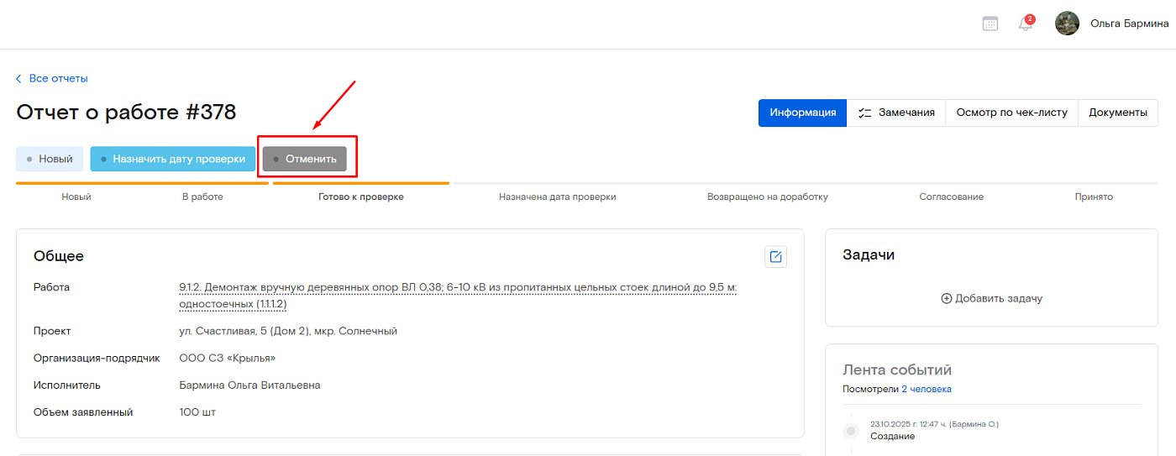Click the Согласование stage in progress bar

coord(951,197)
